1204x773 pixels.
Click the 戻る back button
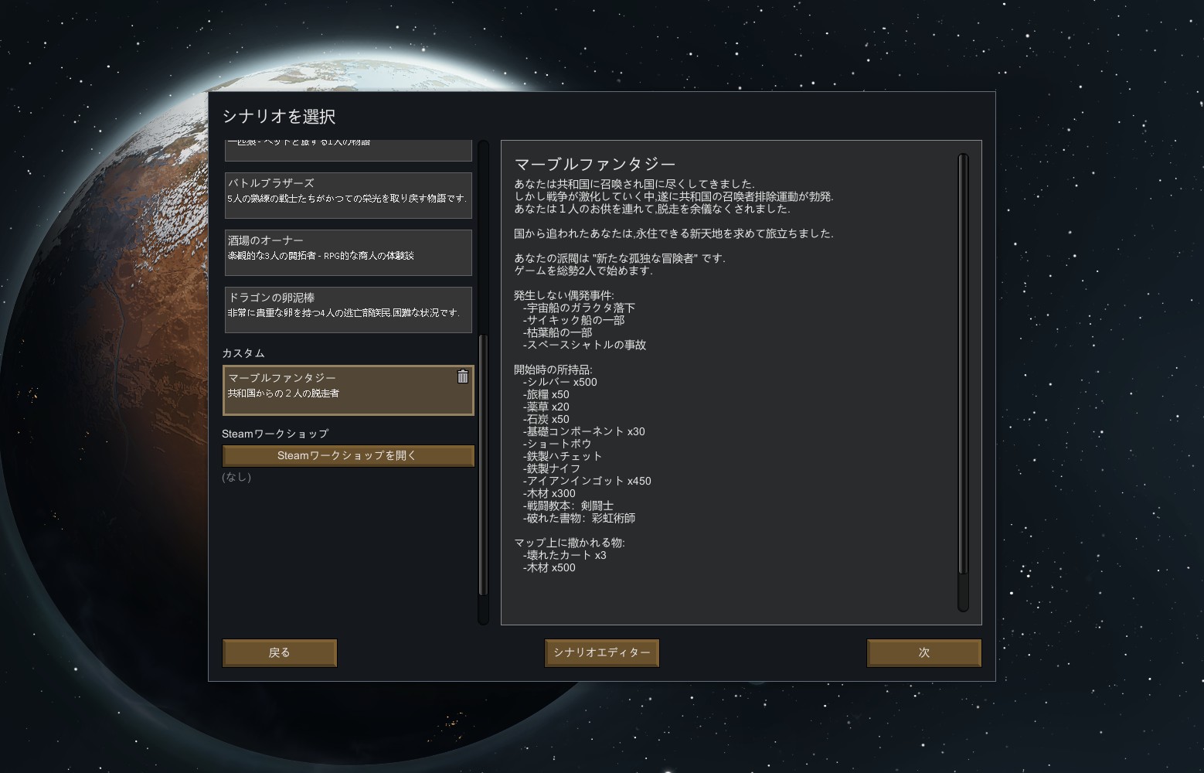(280, 652)
